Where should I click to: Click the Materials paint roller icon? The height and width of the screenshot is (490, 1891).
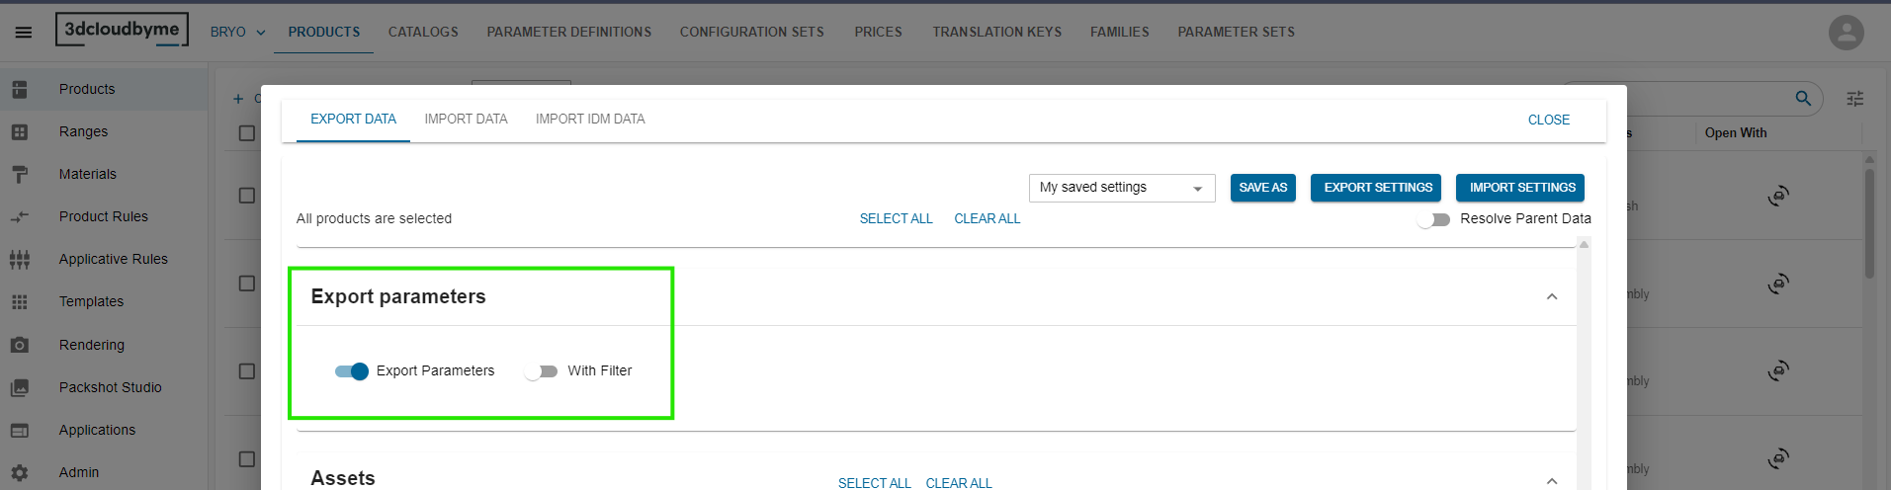20,174
